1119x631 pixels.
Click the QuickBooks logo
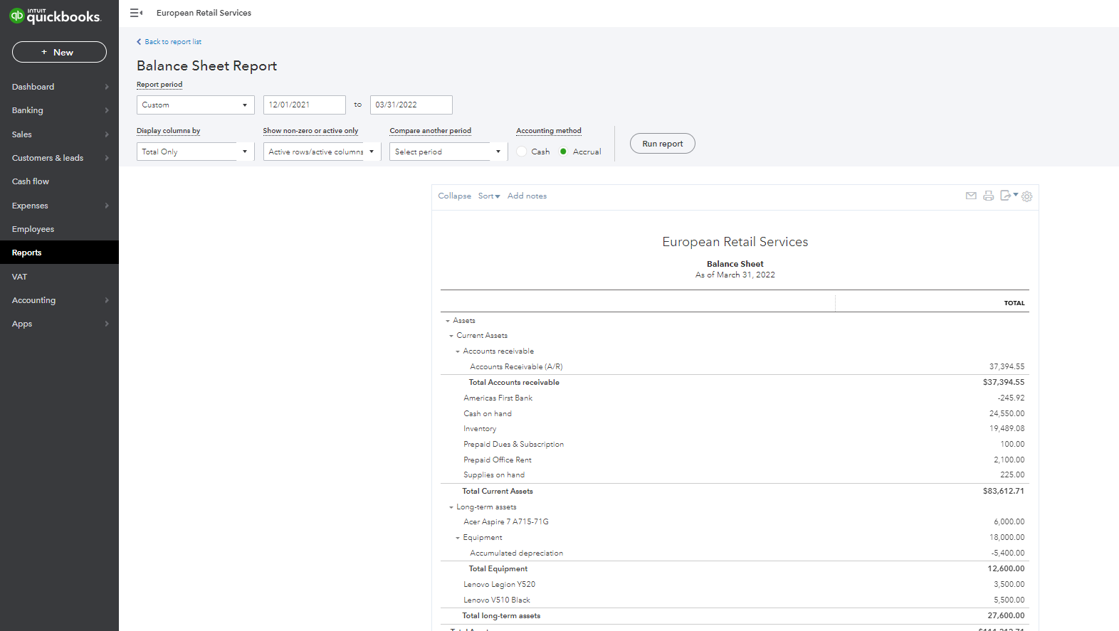pyautogui.click(x=56, y=16)
